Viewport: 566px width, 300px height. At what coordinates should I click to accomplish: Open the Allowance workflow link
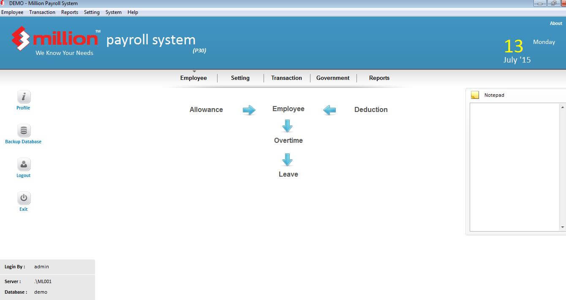(206, 109)
